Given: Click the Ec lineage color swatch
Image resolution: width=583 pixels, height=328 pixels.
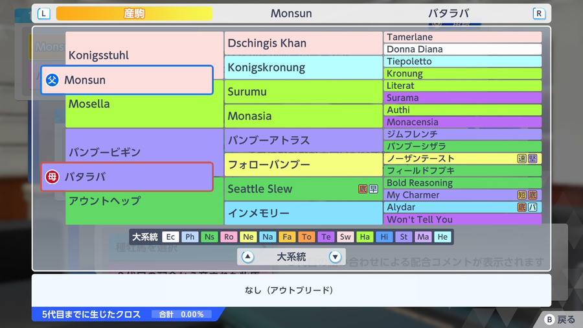Looking at the screenshot, I should coord(170,237).
